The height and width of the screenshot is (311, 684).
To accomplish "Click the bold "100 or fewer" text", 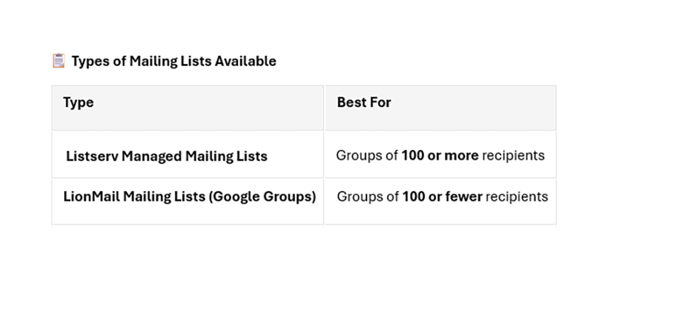I will click(442, 197).
